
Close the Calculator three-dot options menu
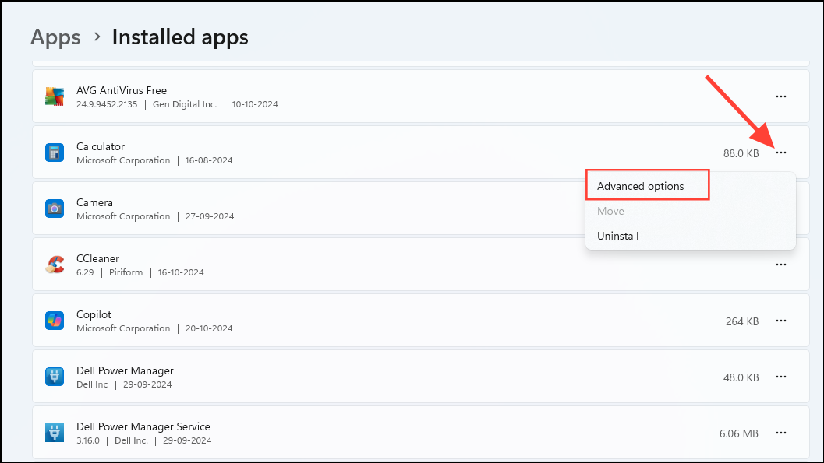point(780,153)
